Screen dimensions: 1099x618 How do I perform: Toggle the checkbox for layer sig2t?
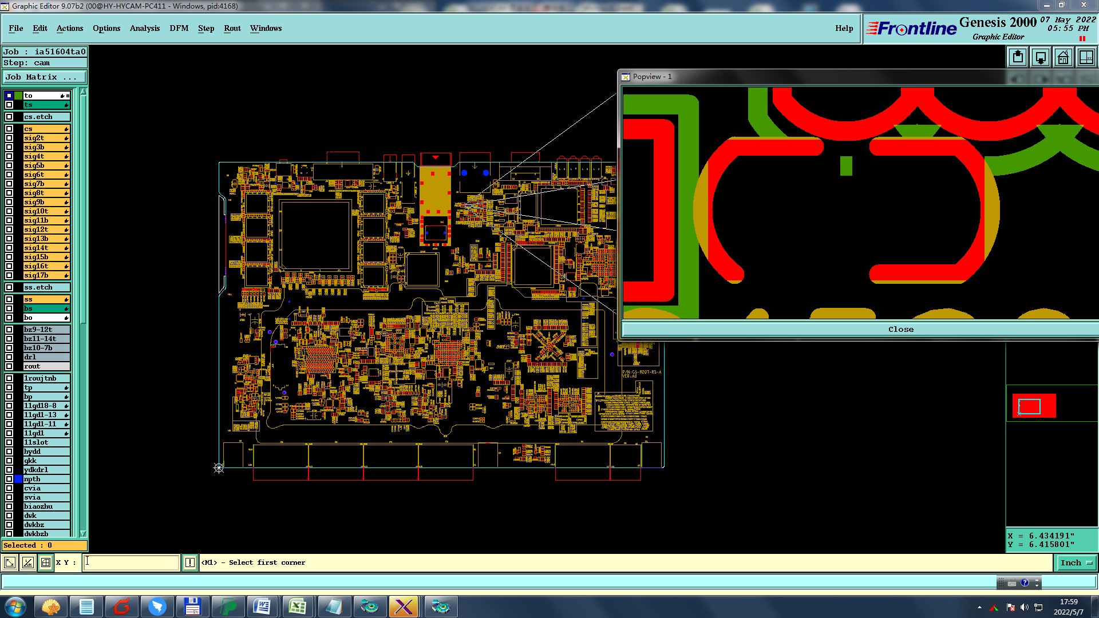tap(9, 138)
